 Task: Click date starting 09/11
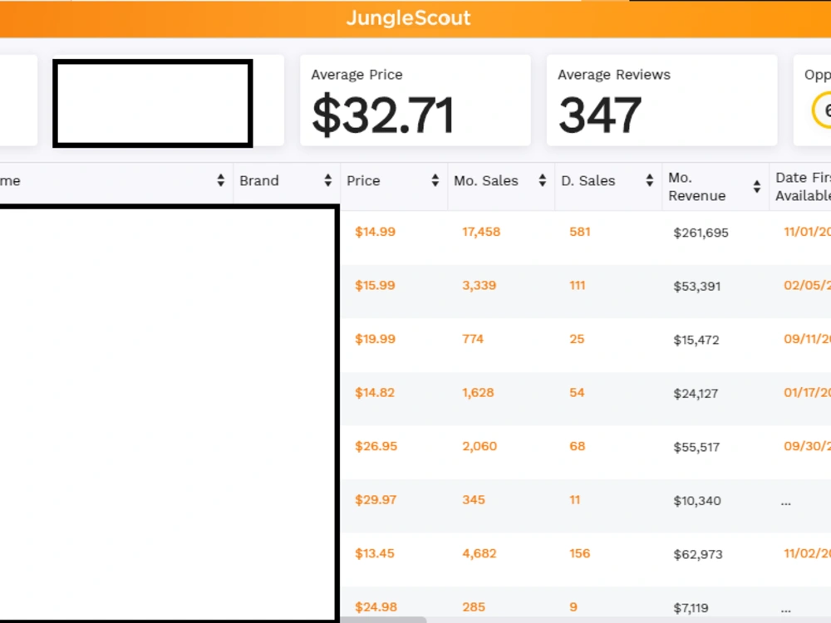(807, 339)
